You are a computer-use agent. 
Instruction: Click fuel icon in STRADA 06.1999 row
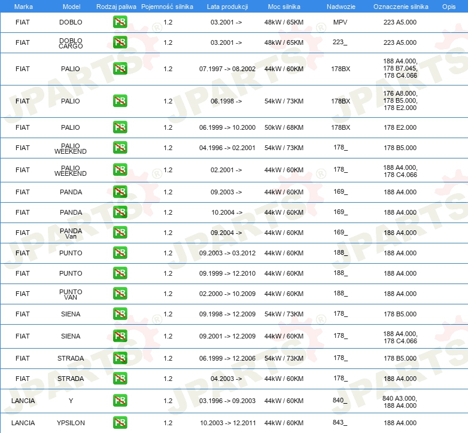tap(120, 358)
